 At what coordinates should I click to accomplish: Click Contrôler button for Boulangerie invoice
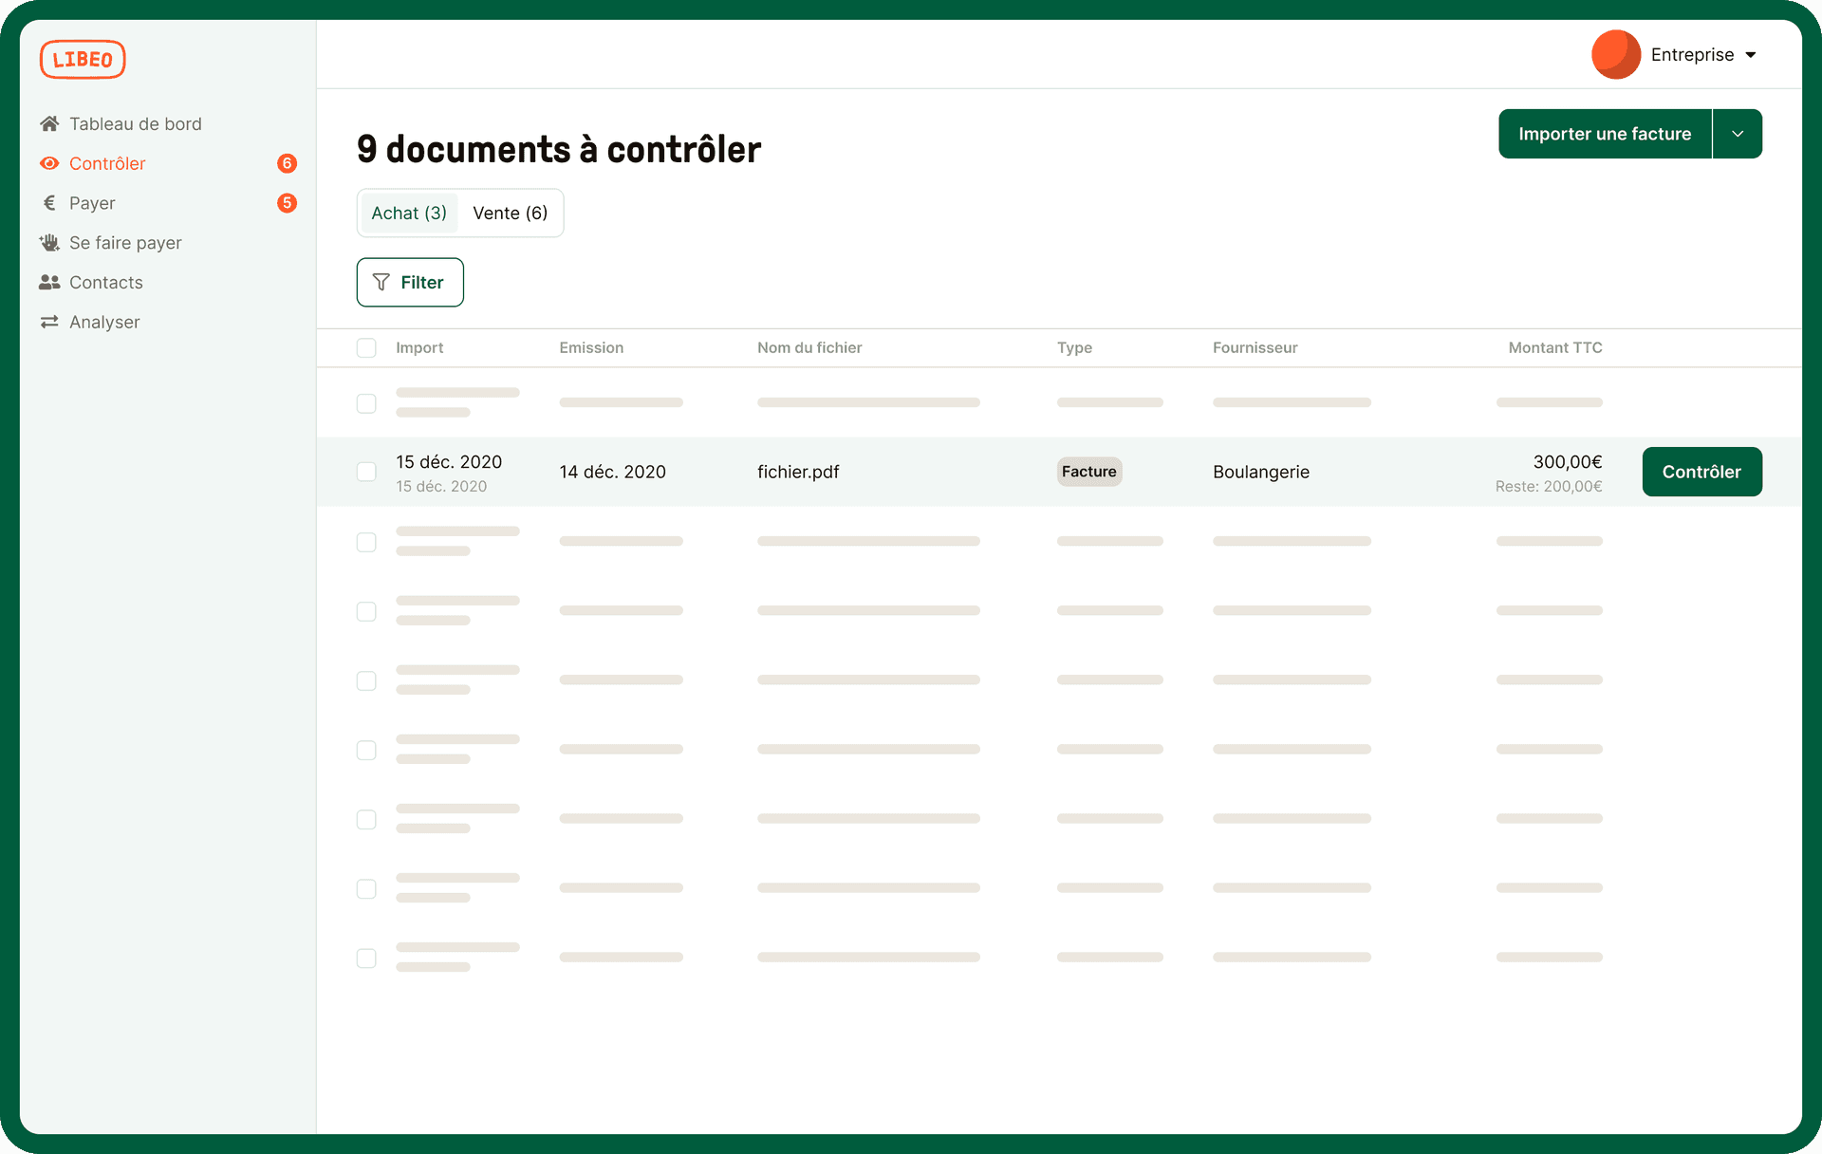click(1701, 472)
